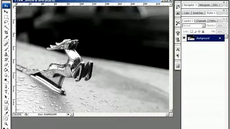The image size is (230, 129).
Task: Select the Eraser tool
Action: [x=6, y=64]
